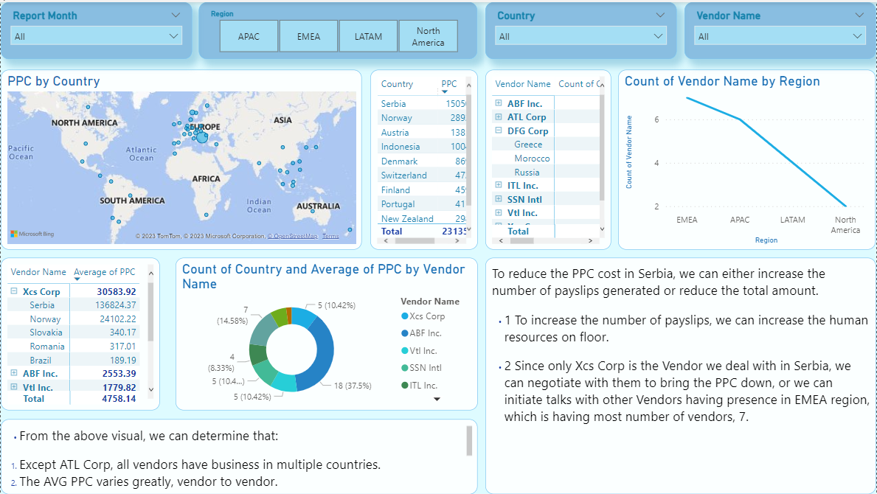The width and height of the screenshot is (877, 494).
Task: Select the APAC region tile
Action: click(249, 36)
